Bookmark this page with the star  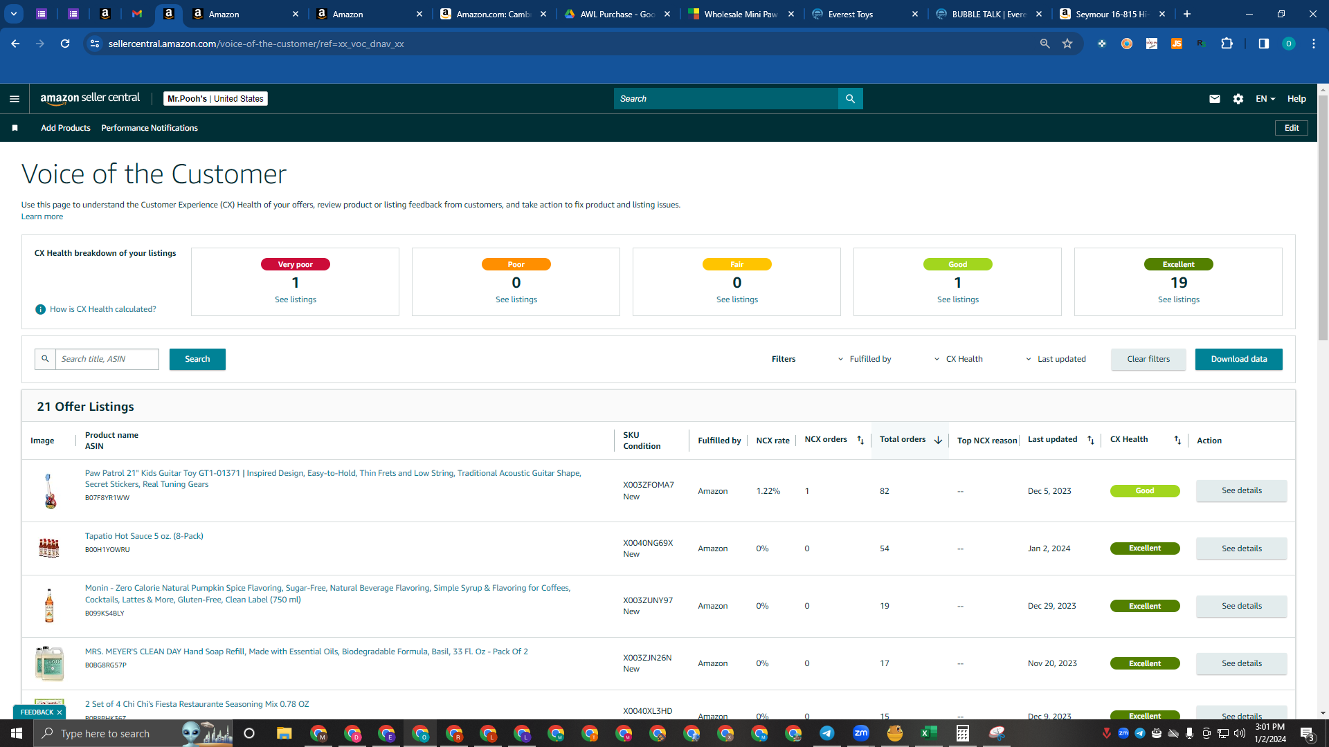pos(1067,44)
